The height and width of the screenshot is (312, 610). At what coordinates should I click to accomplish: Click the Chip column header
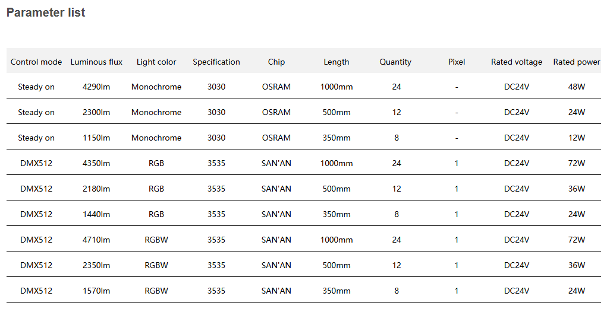click(276, 62)
